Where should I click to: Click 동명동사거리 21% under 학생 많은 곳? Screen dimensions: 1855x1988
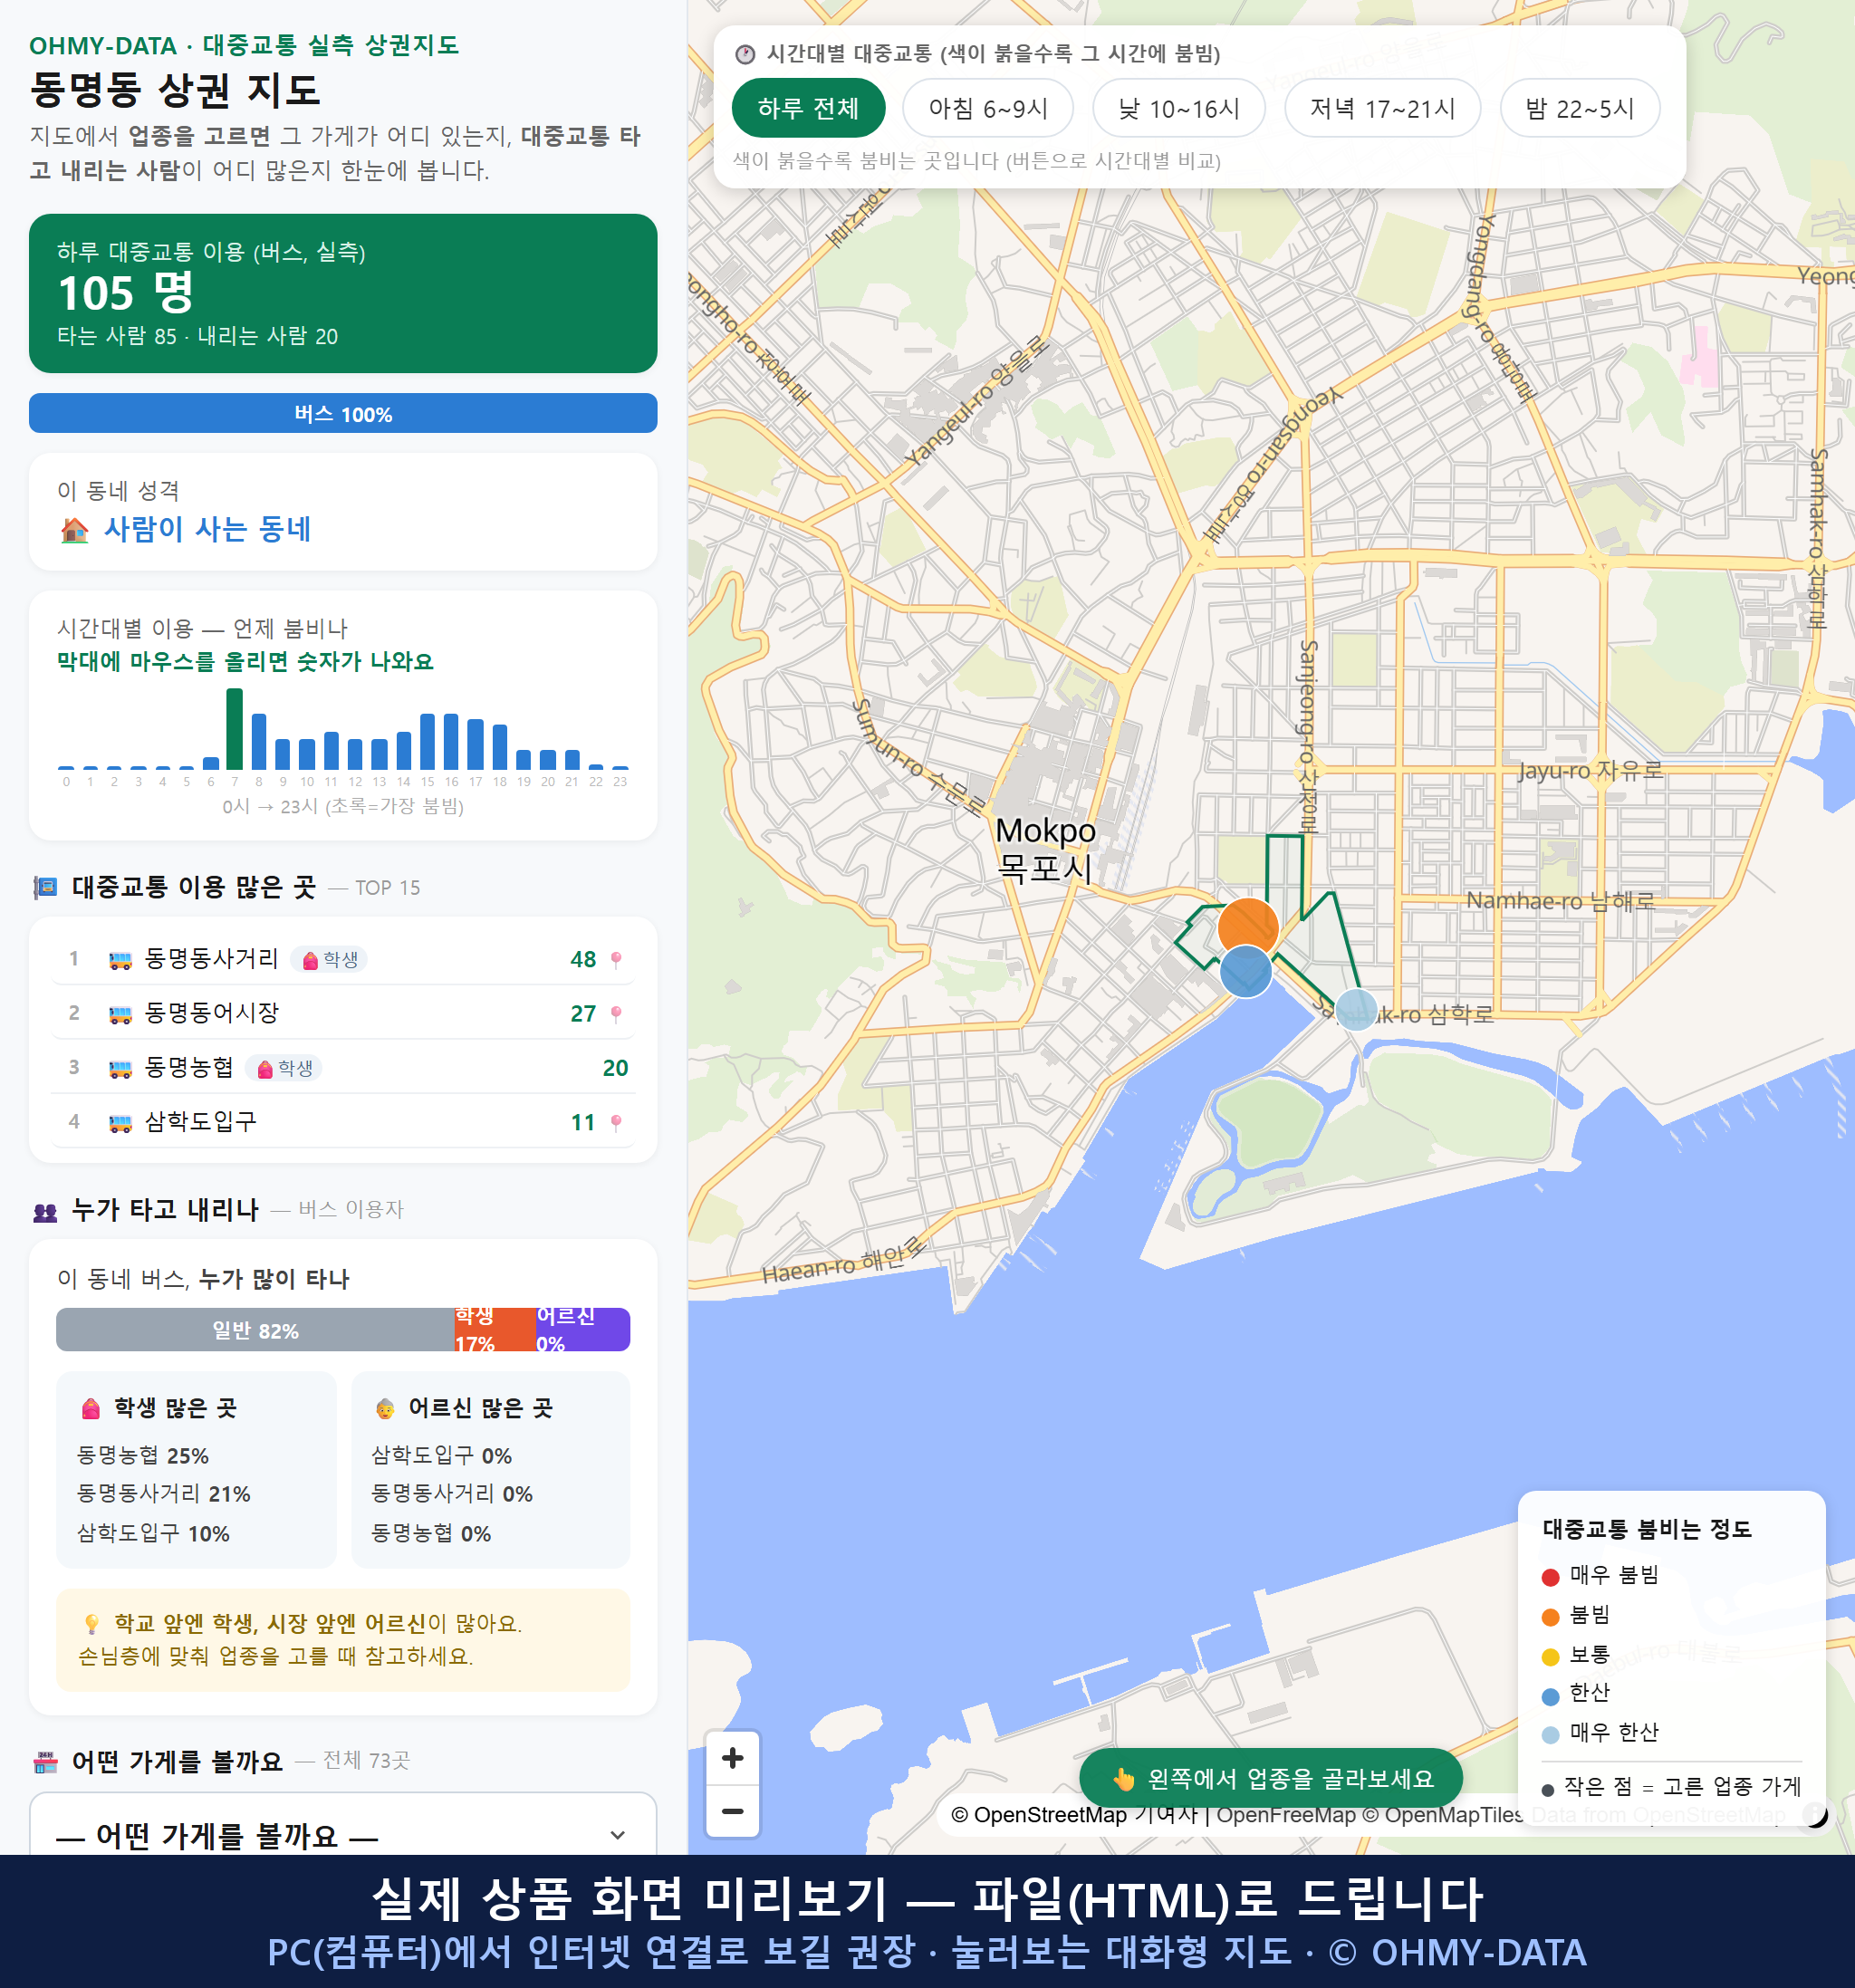pos(164,1495)
